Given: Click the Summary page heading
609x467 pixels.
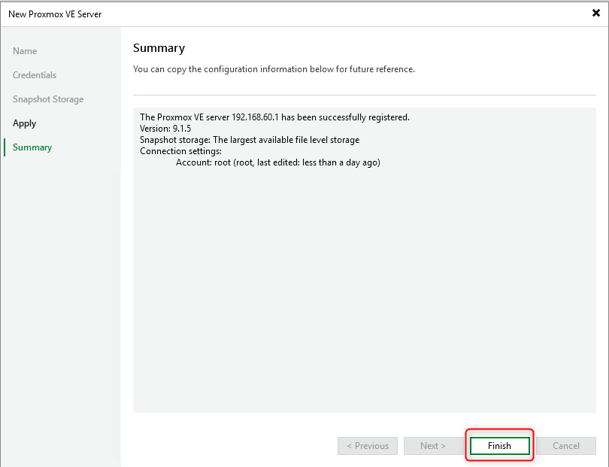Looking at the screenshot, I should (x=159, y=47).
